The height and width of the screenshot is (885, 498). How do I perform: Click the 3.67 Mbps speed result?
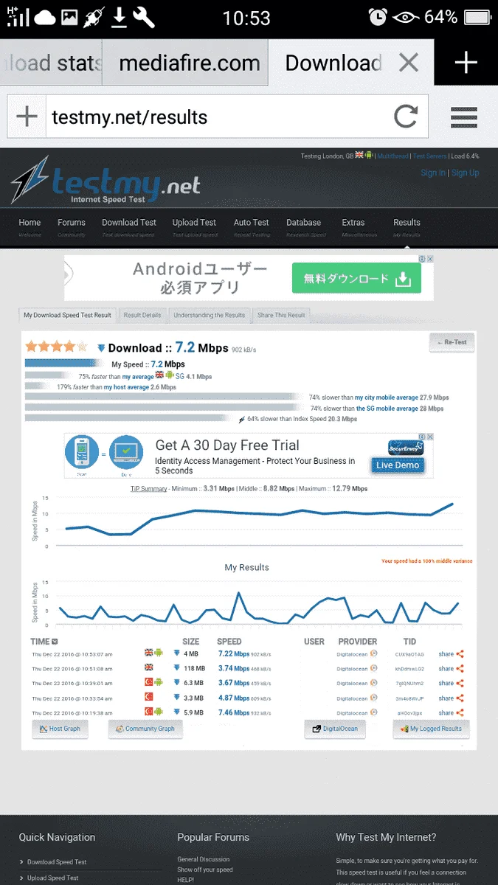(234, 684)
